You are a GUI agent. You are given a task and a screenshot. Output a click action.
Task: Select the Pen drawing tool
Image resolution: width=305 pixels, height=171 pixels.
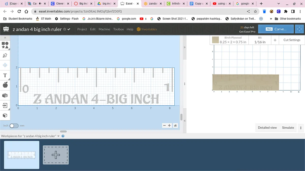5,55
